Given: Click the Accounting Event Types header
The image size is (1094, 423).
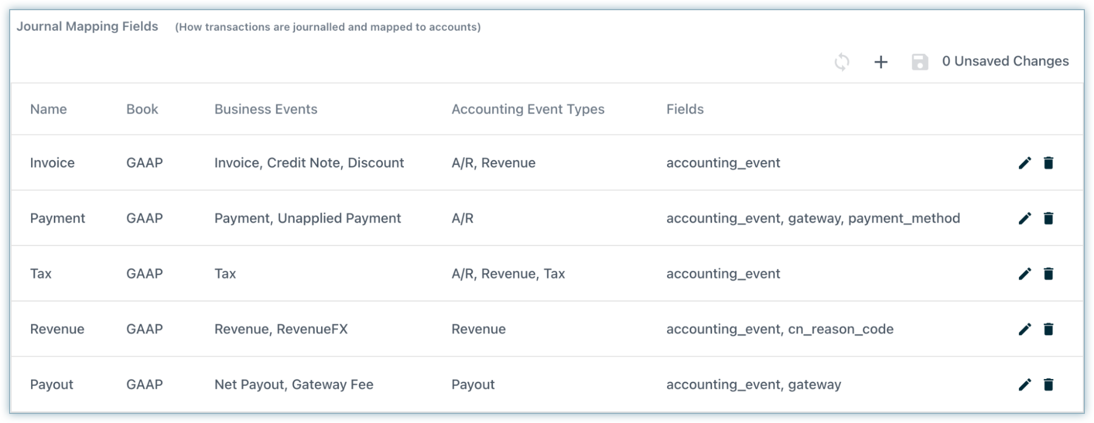Looking at the screenshot, I should click(527, 109).
